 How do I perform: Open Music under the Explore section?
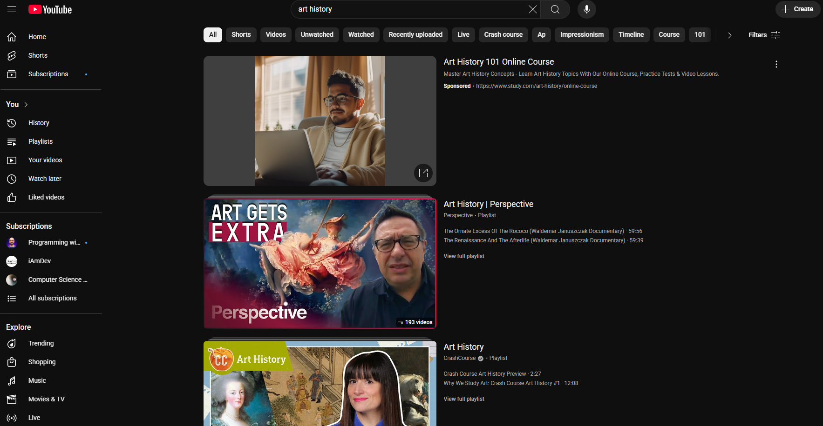37,380
